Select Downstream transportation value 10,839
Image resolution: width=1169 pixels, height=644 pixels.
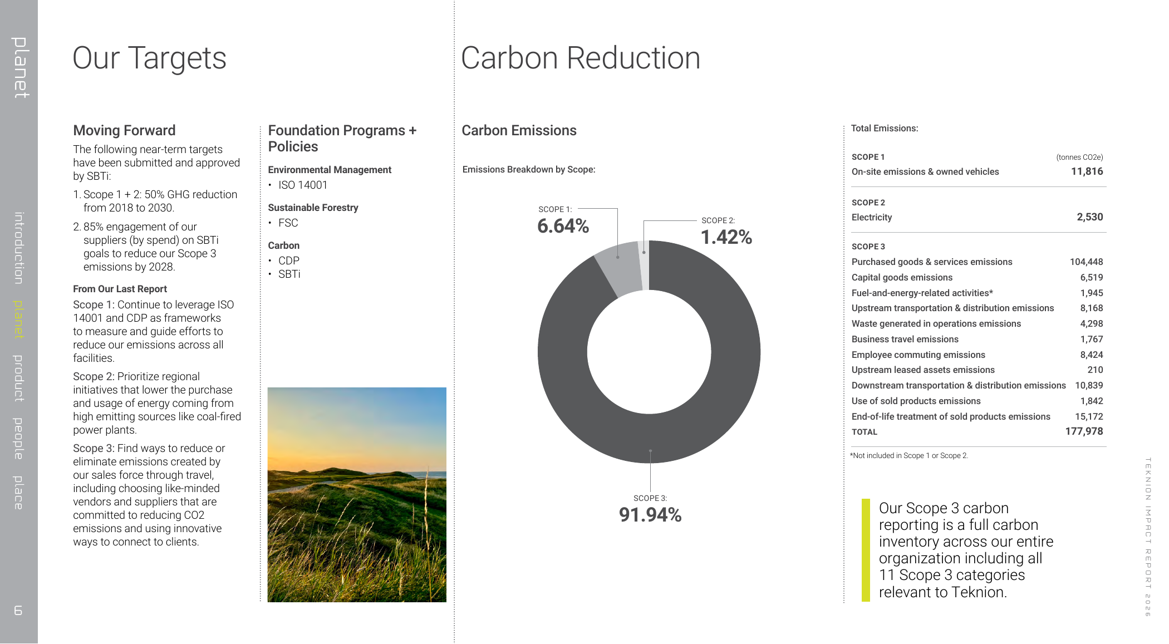1089,385
